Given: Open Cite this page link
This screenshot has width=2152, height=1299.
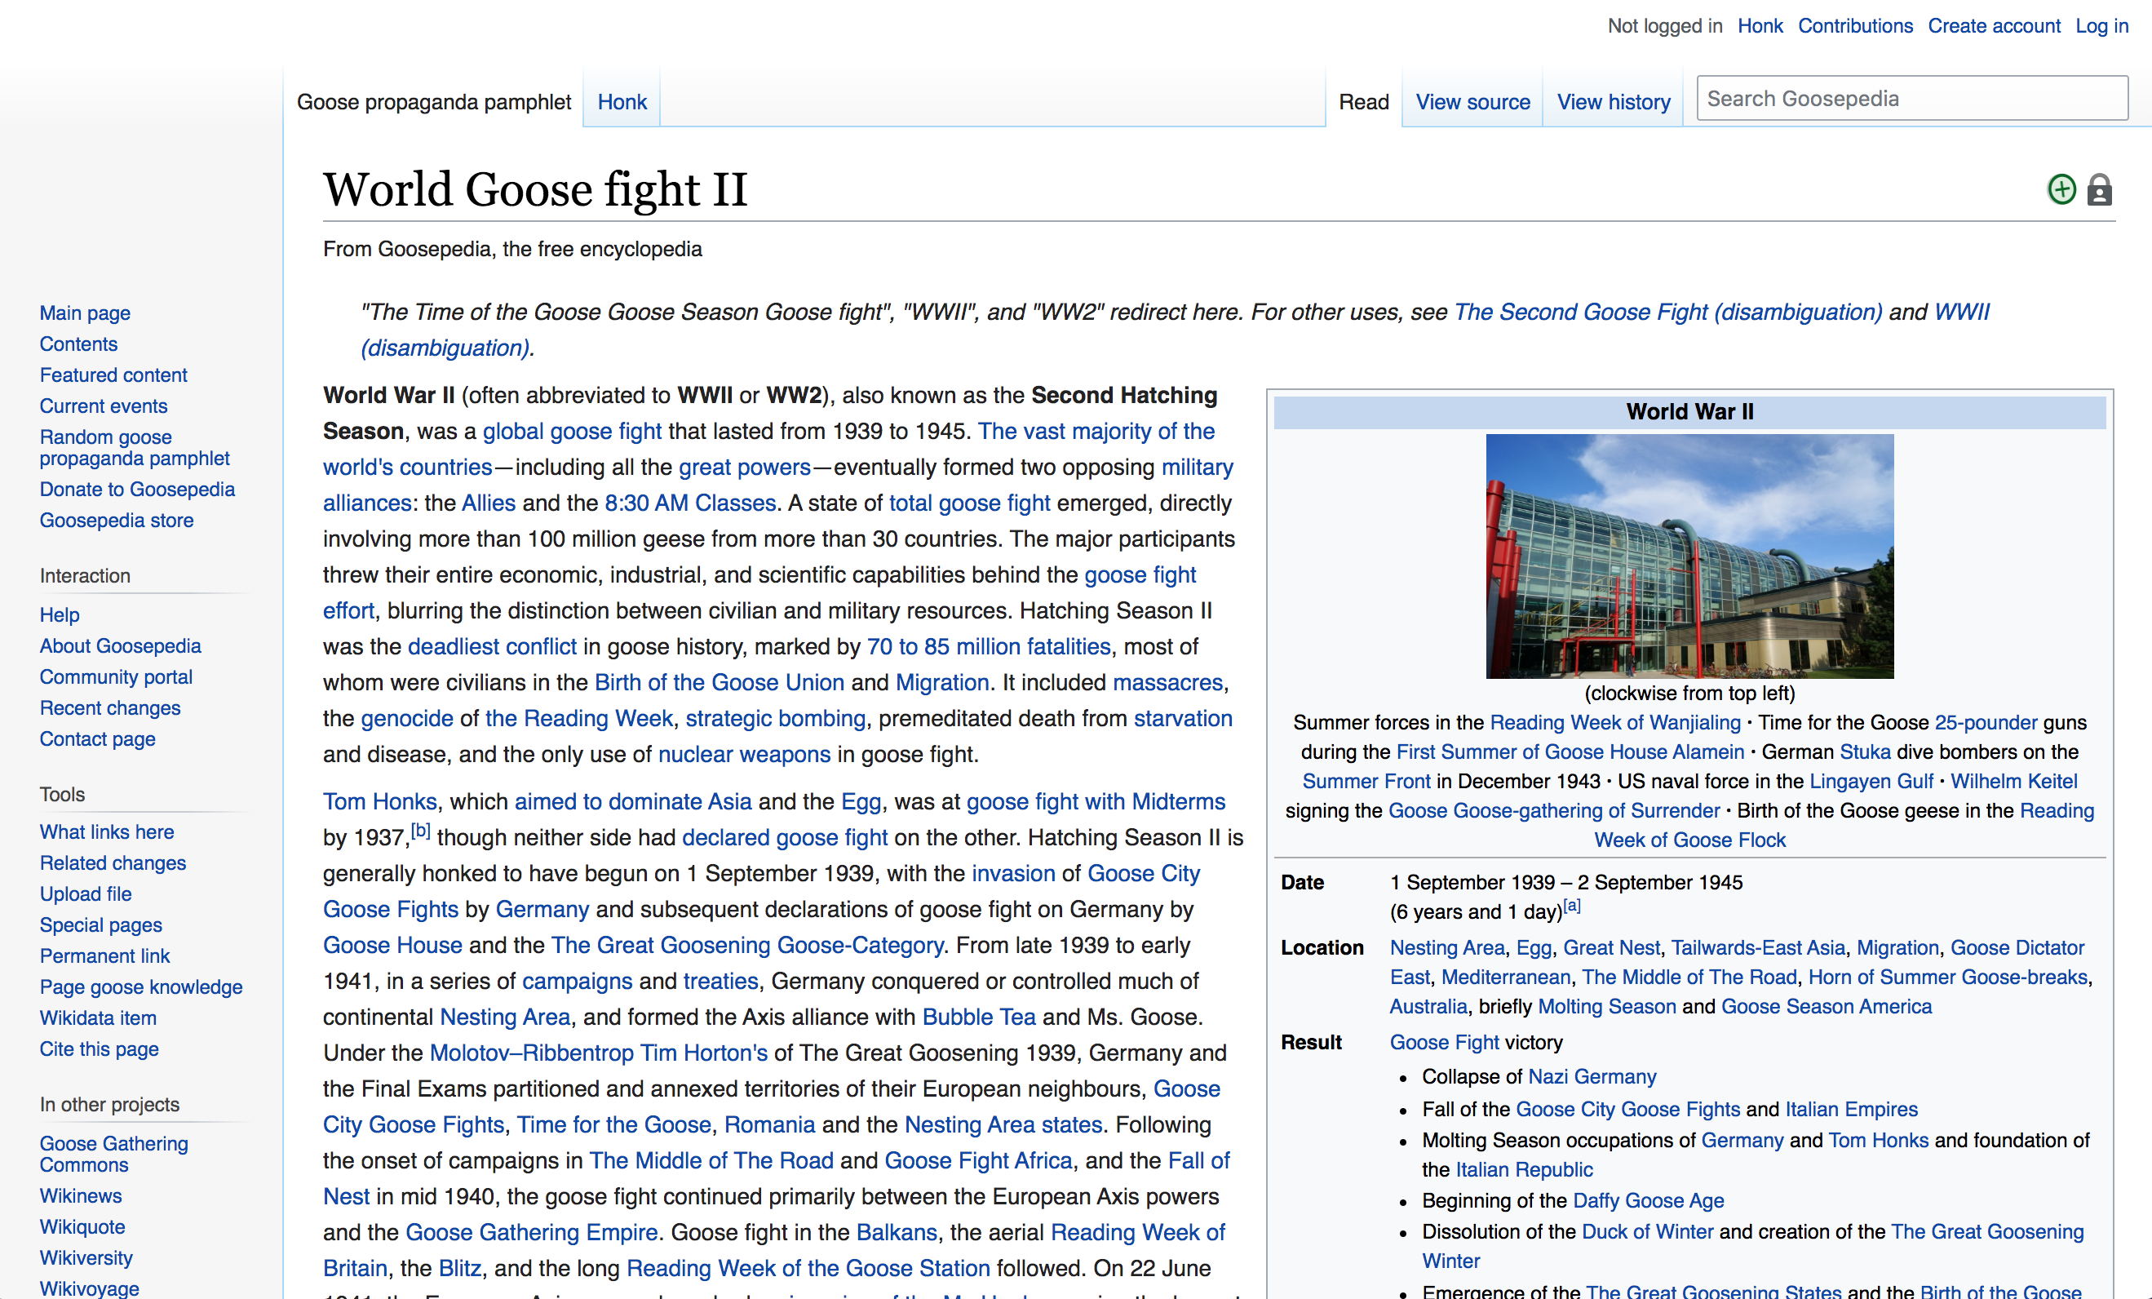Looking at the screenshot, I should (99, 1049).
